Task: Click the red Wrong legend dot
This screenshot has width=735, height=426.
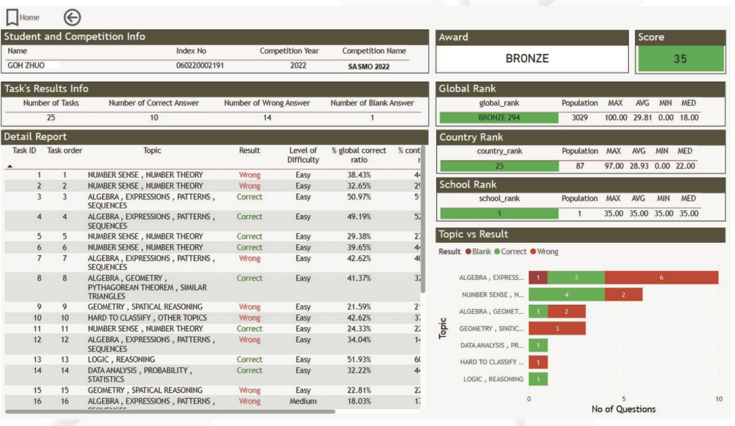Action: tap(534, 252)
